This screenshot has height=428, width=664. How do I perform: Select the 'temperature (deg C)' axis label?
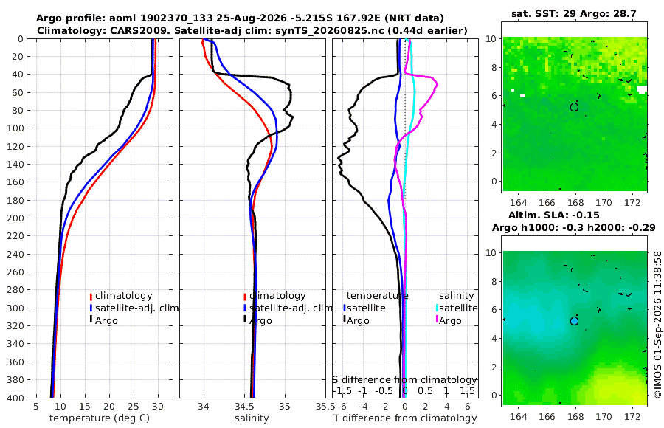tap(100, 418)
